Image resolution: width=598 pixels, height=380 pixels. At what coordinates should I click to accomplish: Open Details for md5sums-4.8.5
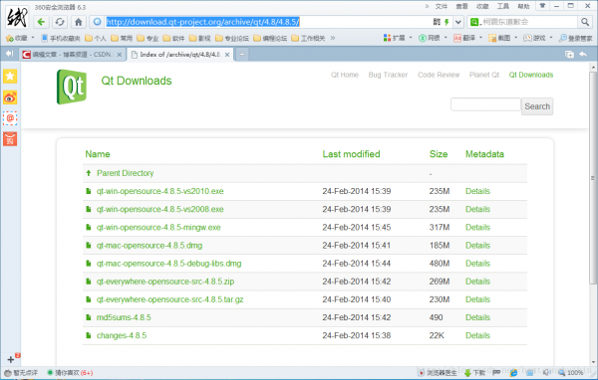click(x=477, y=317)
